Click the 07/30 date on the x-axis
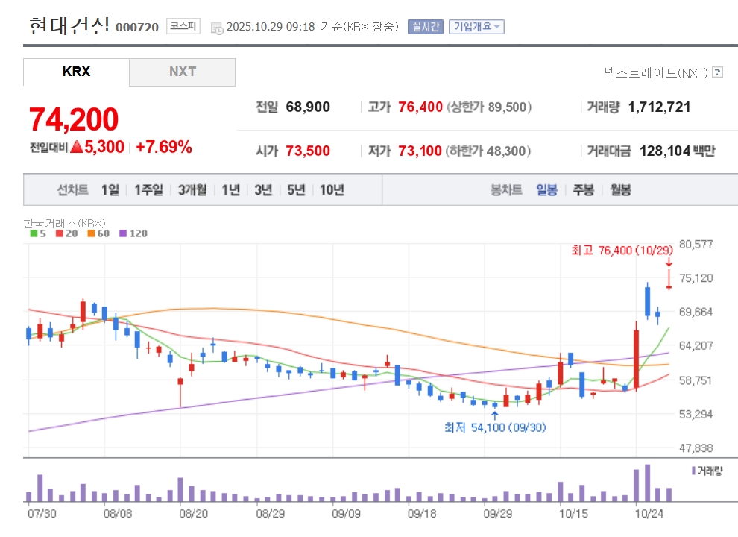The image size is (738, 537). [42, 513]
